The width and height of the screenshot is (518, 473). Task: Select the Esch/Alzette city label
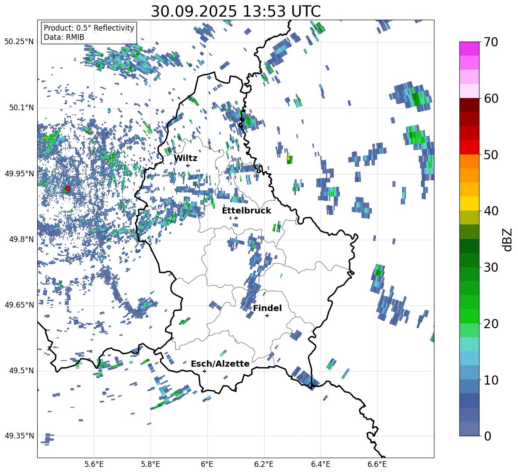click(x=220, y=364)
